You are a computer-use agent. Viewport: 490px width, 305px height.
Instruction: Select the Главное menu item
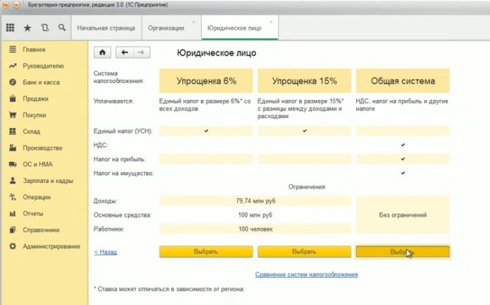[34, 50]
